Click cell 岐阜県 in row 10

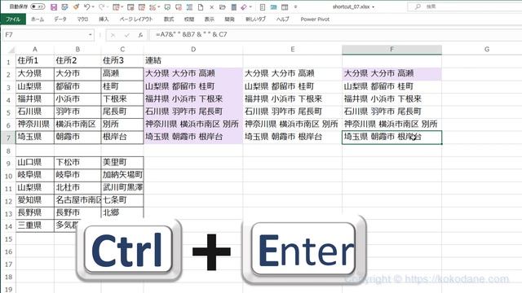(34, 175)
